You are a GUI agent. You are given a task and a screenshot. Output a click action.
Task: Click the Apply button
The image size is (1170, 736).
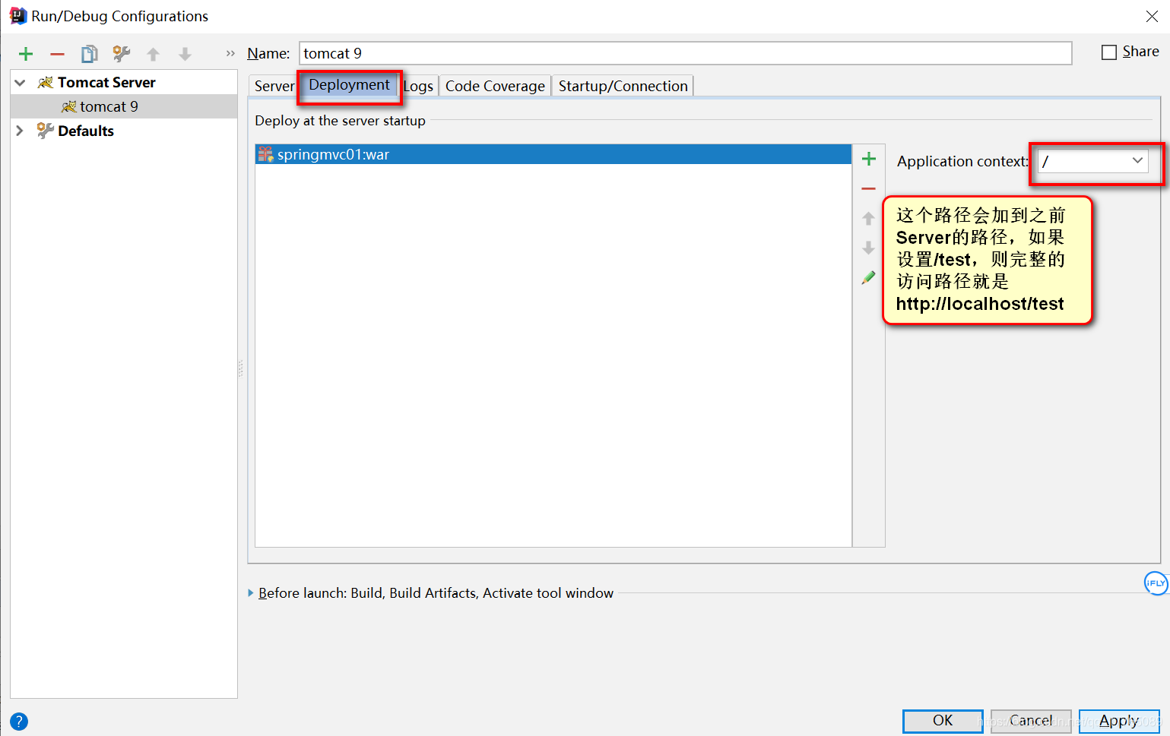pyautogui.click(x=1119, y=721)
